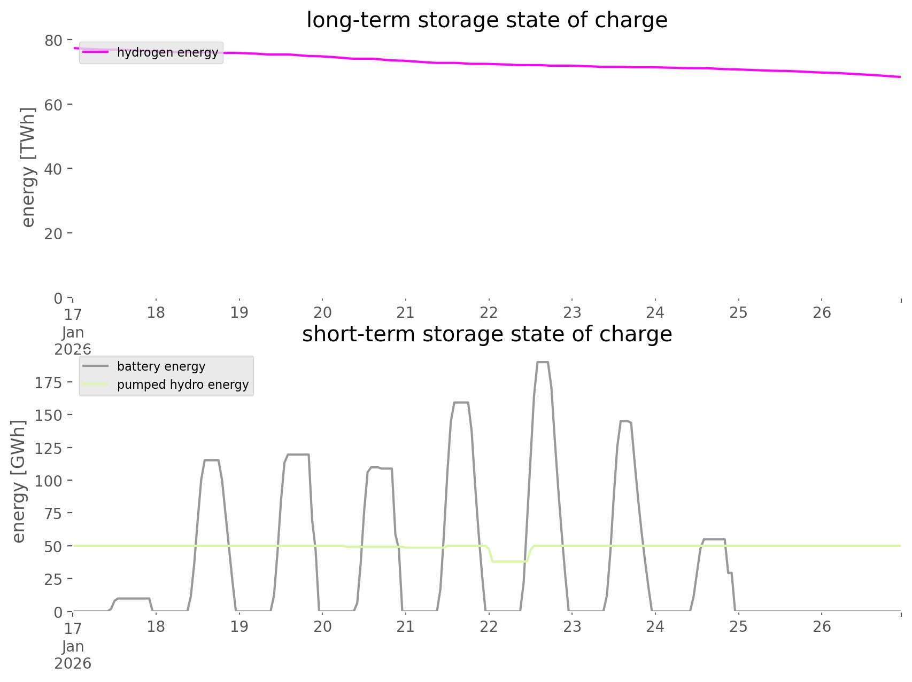This screenshot has height=682, width=912.
Task: Click the "long-term storage state of charge" title
Action: 486,20
